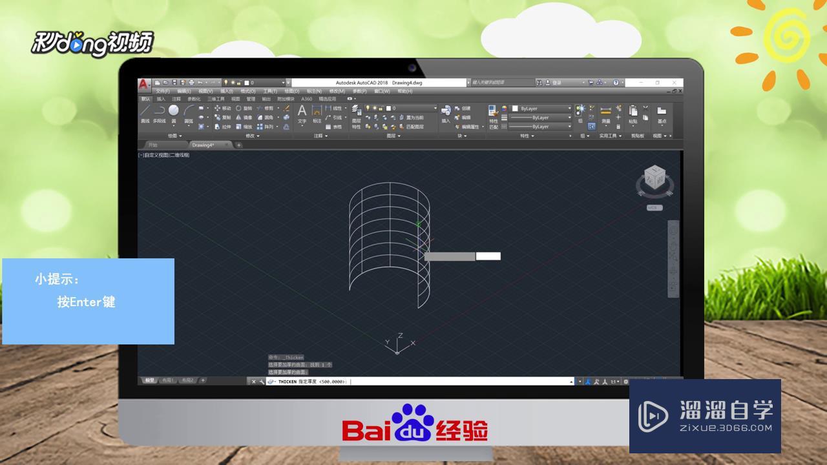Expand the Properties (特性) panel
Image resolution: width=827 pixels, height=465 pixels.
click(527, 136)
